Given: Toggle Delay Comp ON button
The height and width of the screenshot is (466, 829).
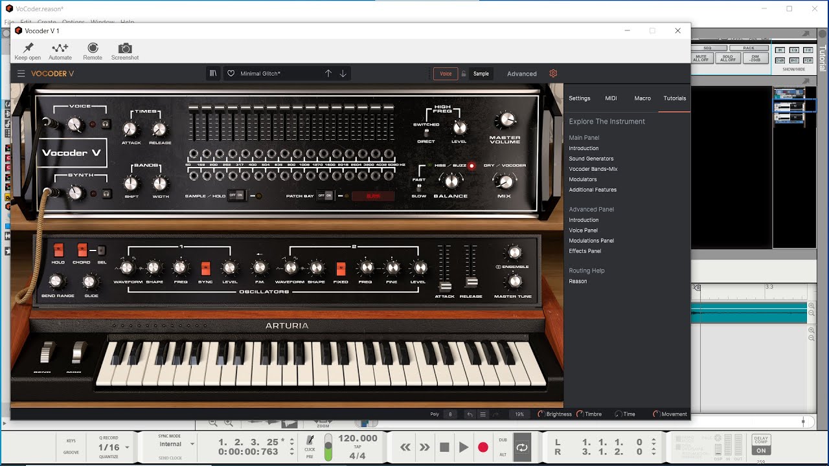Looking at the screenshot, I should [x=761, y=450].
